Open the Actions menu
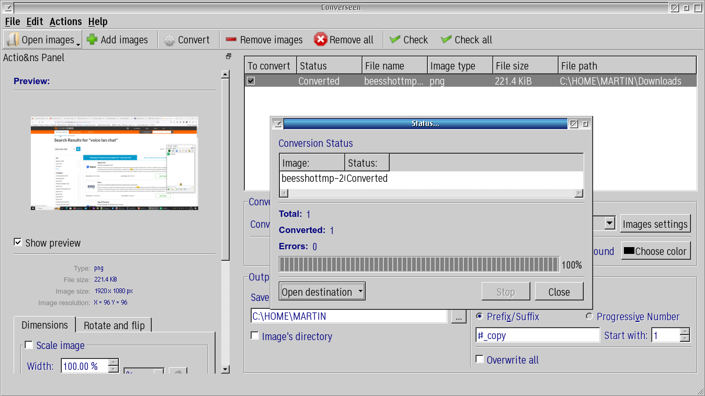The width and height of the screenshot is (705, 396). (x=65, y=21)
